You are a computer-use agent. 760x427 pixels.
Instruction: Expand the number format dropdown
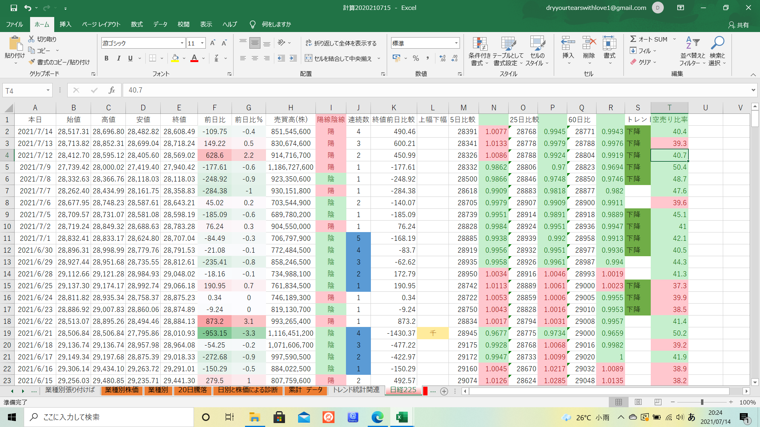pyautogui.click(x=456, y=43)
